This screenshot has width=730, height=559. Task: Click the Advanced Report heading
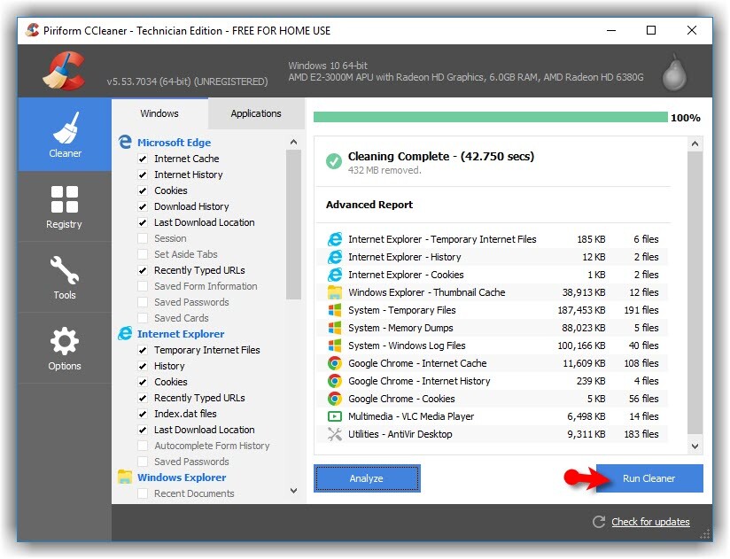(x=369, y=205)
